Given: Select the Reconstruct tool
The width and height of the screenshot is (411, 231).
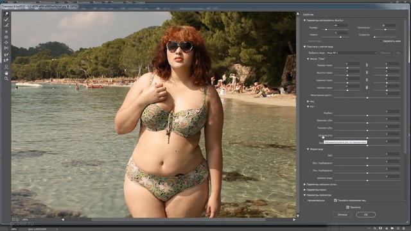Looking at the screenshot, I should [x=6, y=20].
